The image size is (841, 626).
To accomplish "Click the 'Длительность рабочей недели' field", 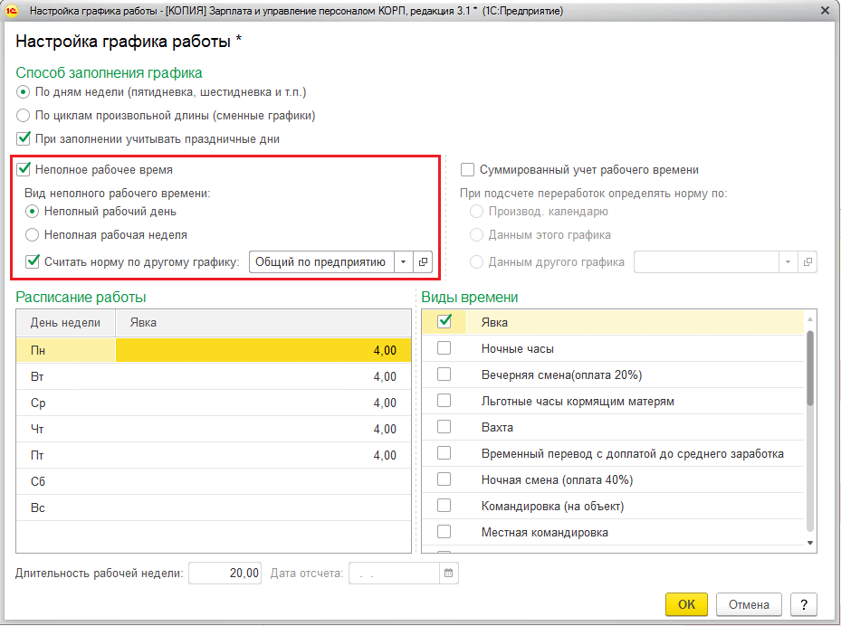I will (225, 573).
